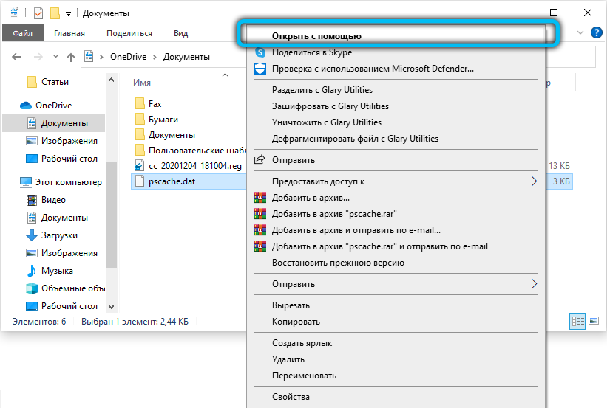The image size is (607, 408).
Task: Click the navigation pane scroll down arrow
Action: (111, 306)
